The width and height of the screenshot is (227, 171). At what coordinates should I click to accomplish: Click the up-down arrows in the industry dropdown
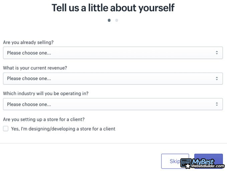click(217, 104)
